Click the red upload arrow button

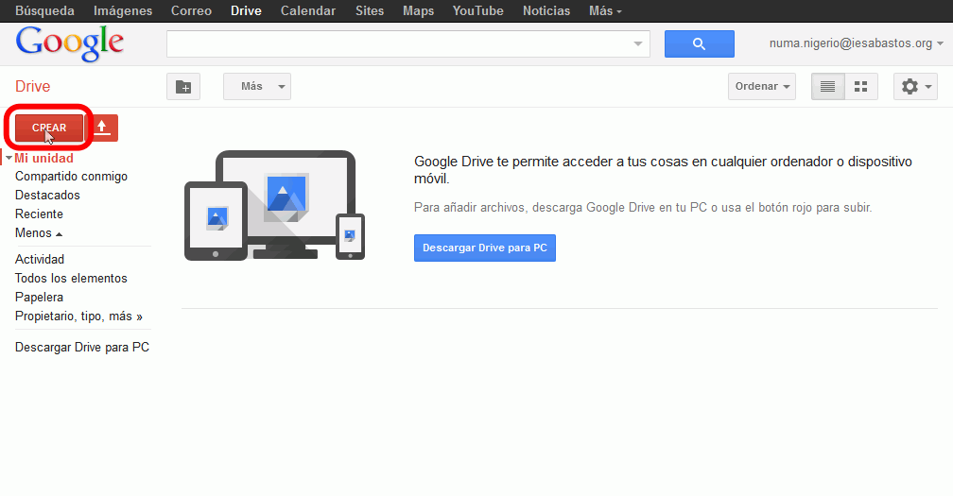pos(102,128)
